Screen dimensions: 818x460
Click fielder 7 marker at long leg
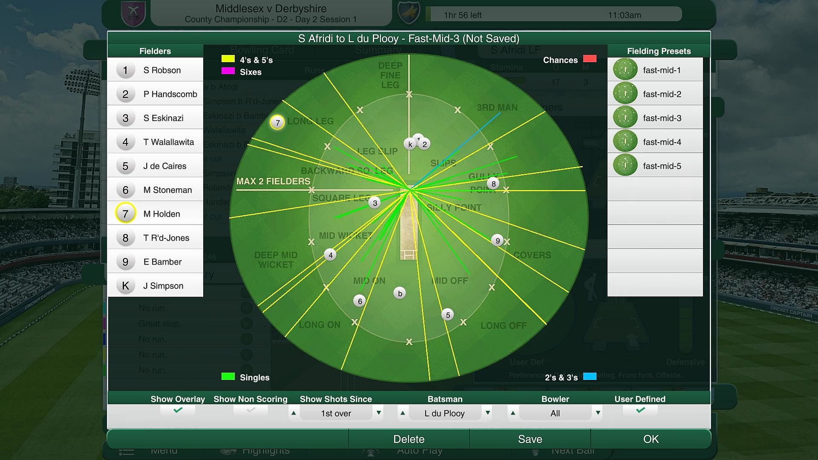pyautogui.click(x=277, y=123)
